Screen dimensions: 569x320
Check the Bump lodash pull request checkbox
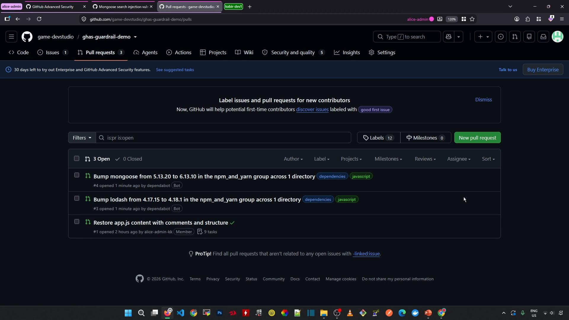coord(77,198)
